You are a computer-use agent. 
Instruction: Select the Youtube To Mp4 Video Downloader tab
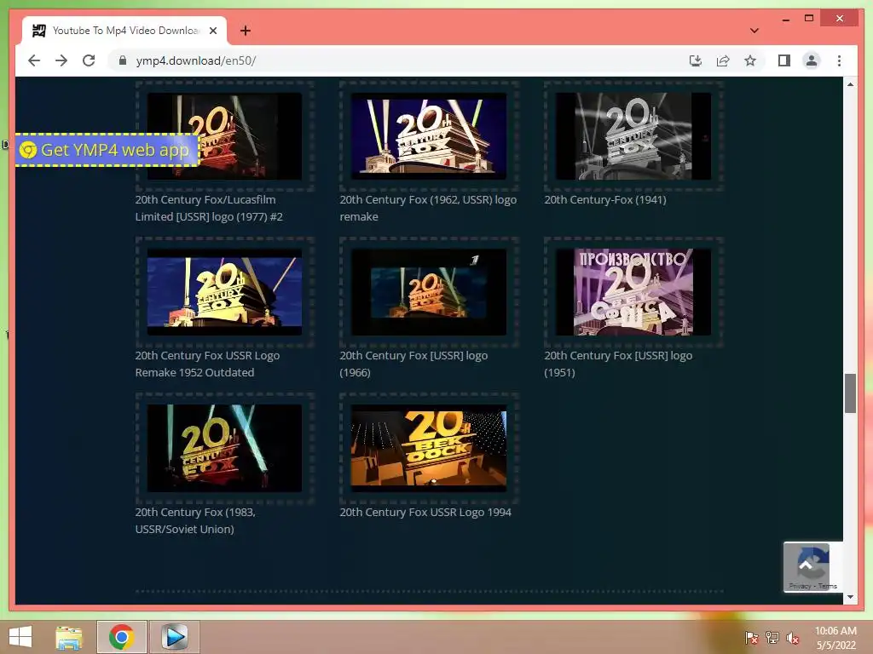(x=124, y=31)
